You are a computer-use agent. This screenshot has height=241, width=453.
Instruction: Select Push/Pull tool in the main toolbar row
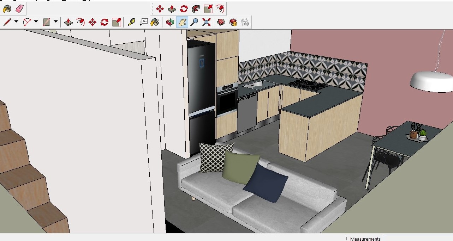coord(68,22)
